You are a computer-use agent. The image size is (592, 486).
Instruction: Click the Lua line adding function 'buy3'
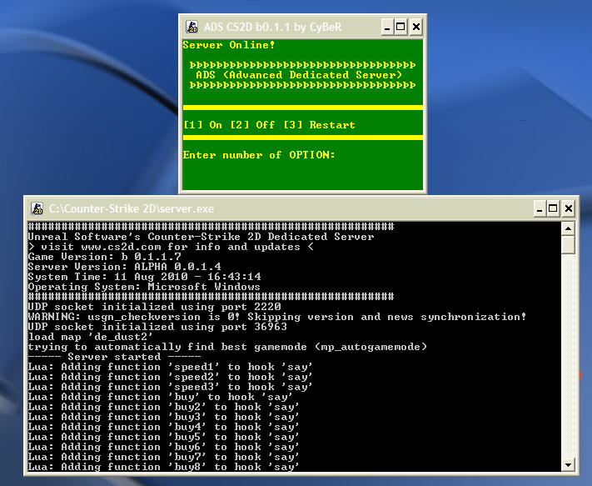click(164, 417)
